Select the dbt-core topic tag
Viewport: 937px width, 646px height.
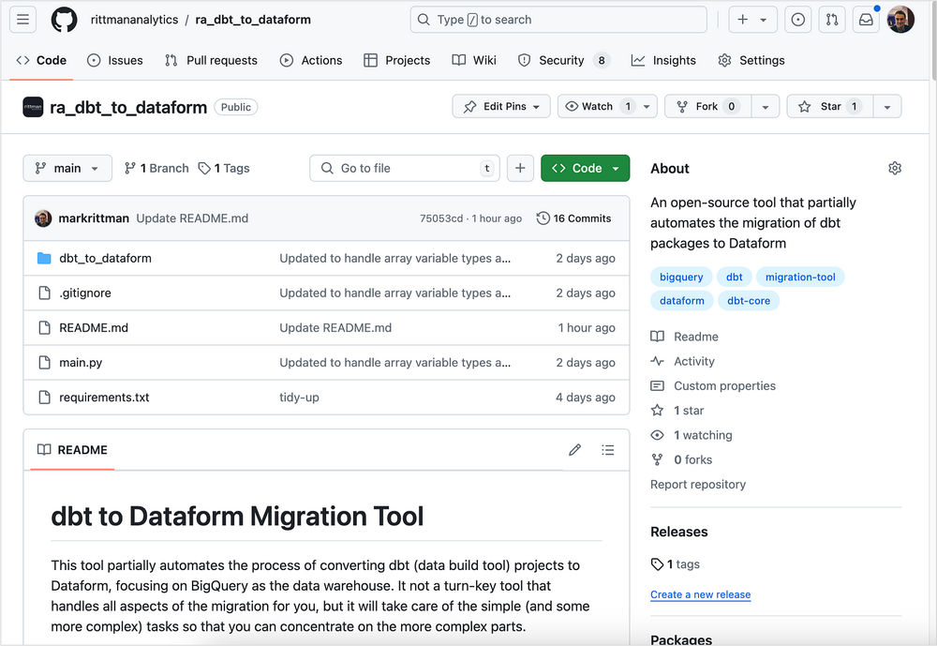[749, 301]
